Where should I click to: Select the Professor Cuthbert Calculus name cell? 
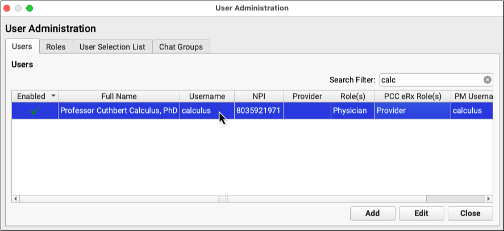[x=119, y=111]
